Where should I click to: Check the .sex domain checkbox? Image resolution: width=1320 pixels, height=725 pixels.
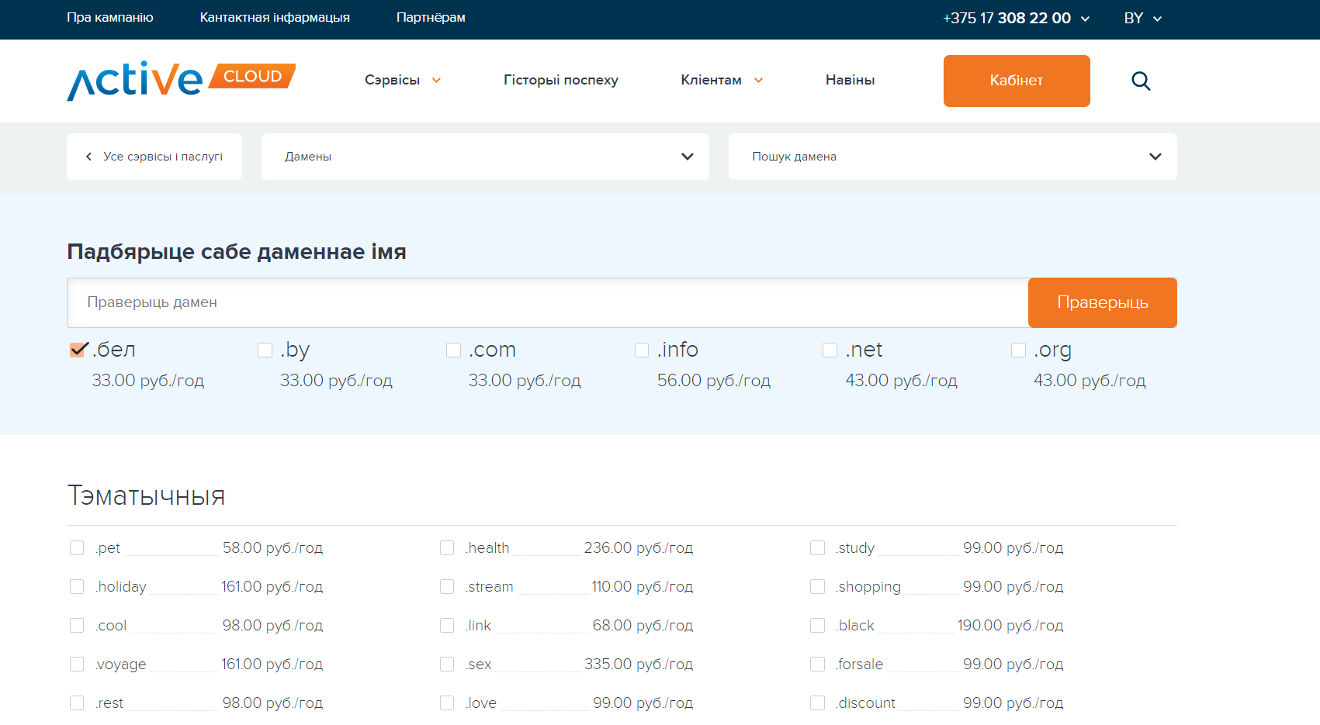point(447,665)
